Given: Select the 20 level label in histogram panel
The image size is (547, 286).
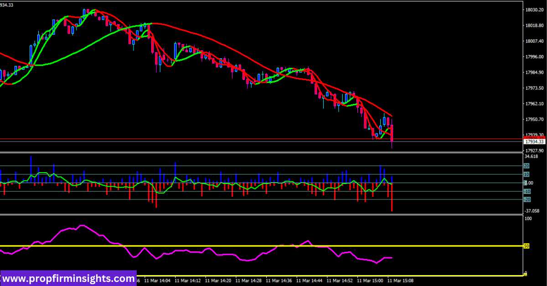Looking at the screenshot, I should point(527,166).
